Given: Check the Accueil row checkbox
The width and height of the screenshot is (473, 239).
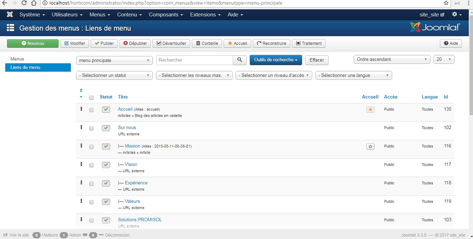Looking at the screenshot, I should point(91,110).
